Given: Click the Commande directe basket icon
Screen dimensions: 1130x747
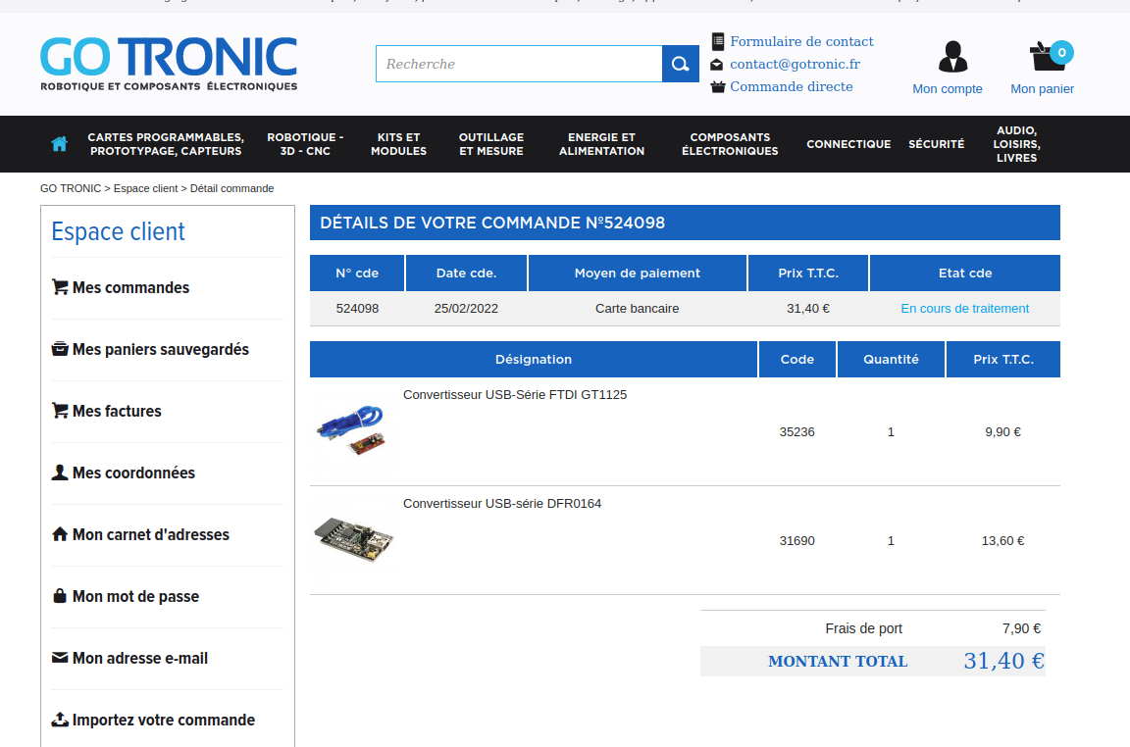Looking at the screenshot, I should click(x=718, y=87).
